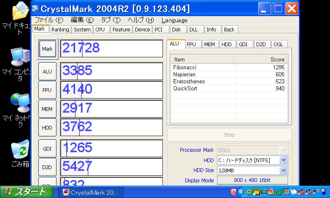Switch to the Device tab
This screenshot has width=330, height=198.
(x=142, y=29)
